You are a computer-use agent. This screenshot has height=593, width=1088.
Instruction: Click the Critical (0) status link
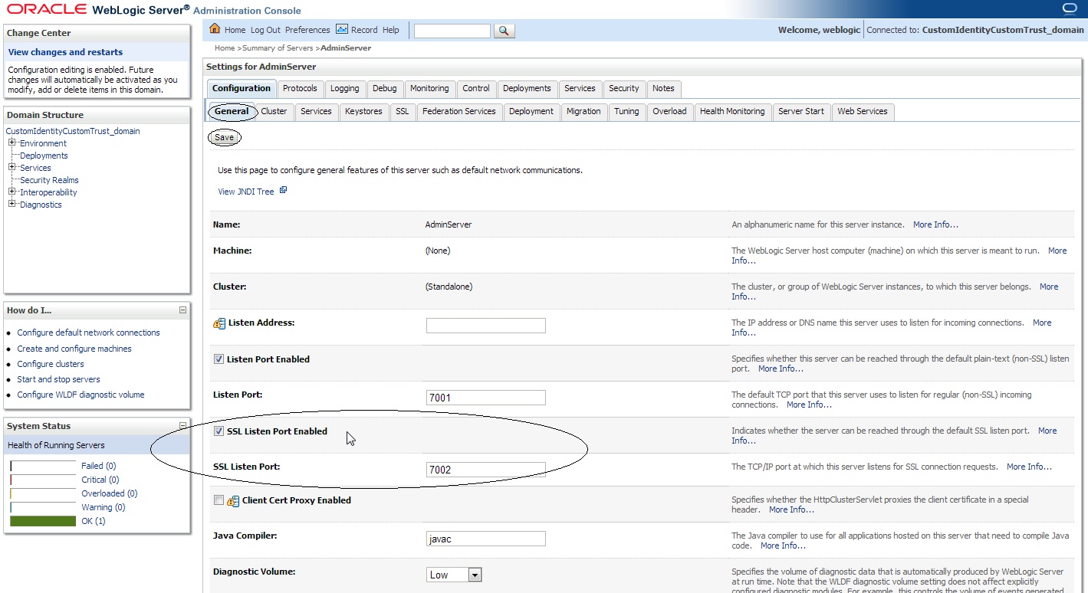pyautogui.click(x=100, y=480)
